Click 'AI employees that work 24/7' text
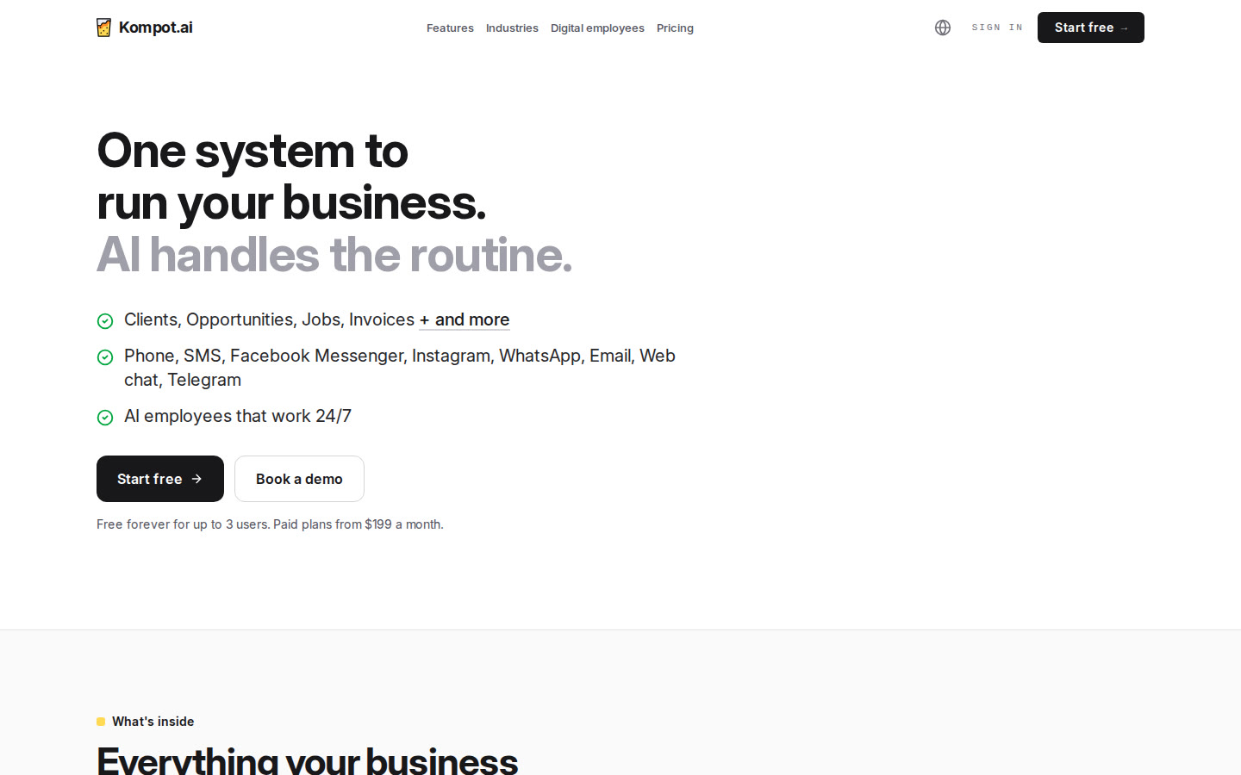Image resolution: width=1241 pixels, height=775 pixels. pyautogui.click(x=238, y=416)
